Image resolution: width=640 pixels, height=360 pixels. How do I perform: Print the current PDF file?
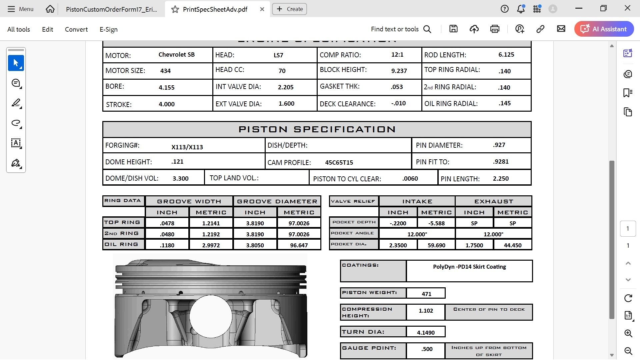coord(495,29)
